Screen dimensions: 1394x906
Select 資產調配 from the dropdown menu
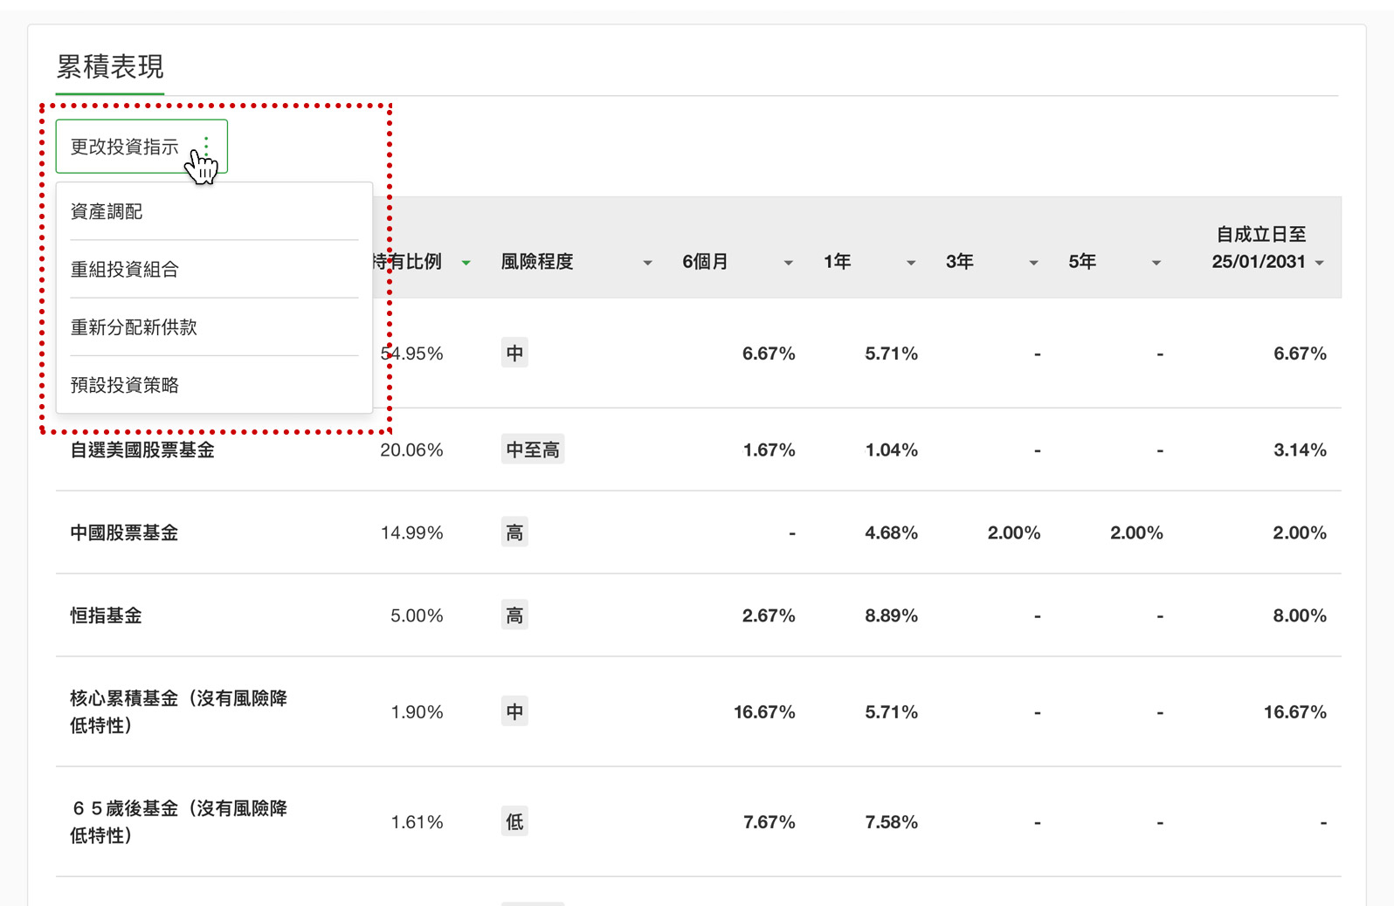coord(107,211)
